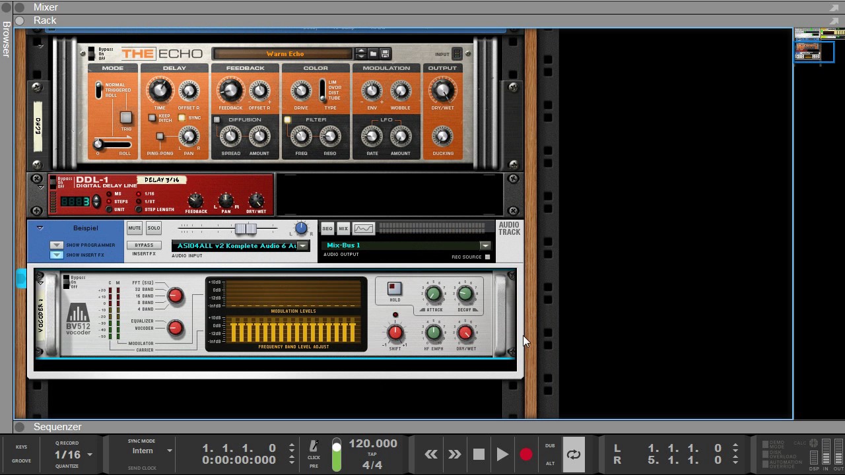Collapse SHOW INSERT FX on audio track

coord(56,255)
